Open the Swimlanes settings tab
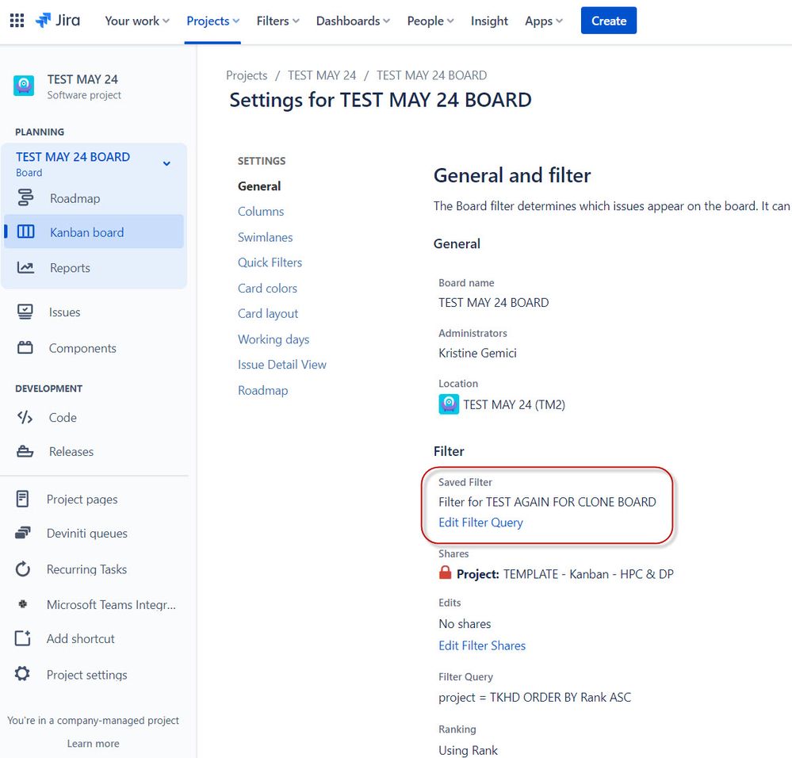This screenshot has height=758, width=792. point(265,237)
